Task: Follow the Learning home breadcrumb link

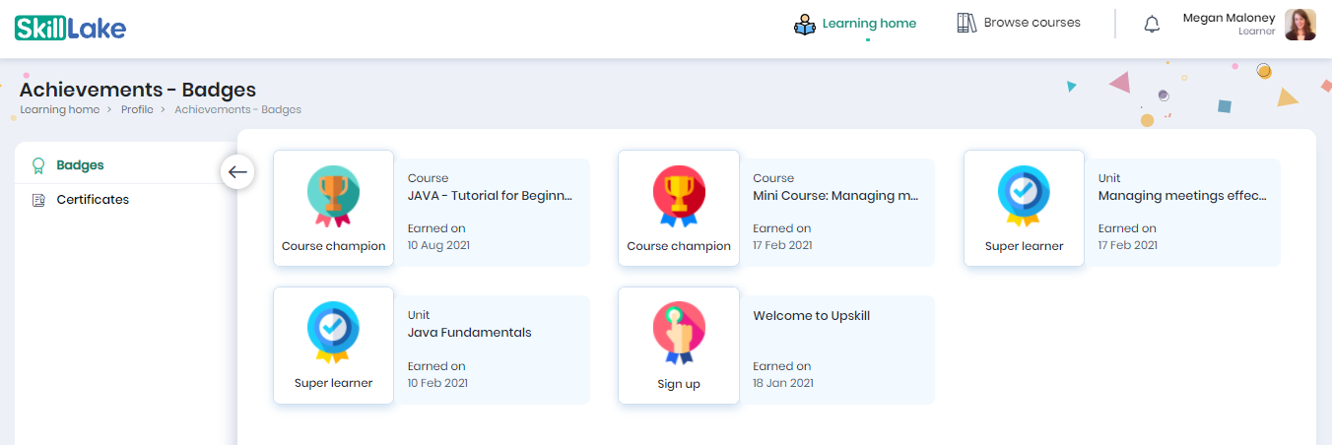Action: [60, 110]
